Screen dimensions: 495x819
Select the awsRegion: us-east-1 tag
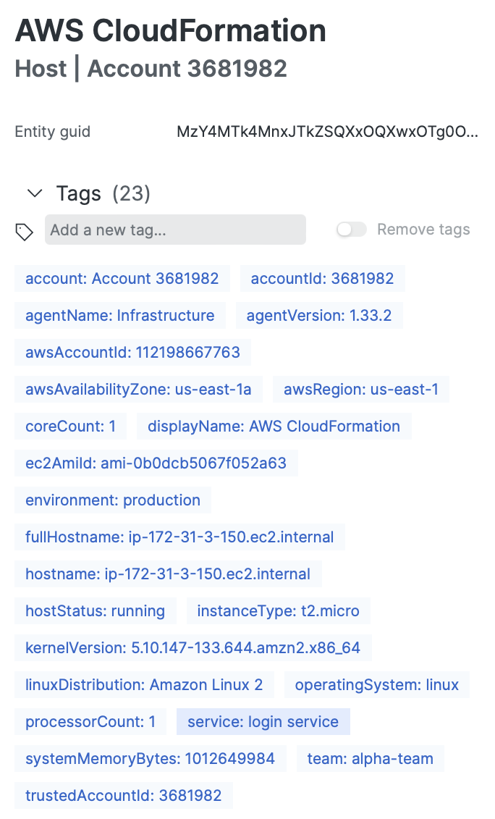[x=361, y=389]
